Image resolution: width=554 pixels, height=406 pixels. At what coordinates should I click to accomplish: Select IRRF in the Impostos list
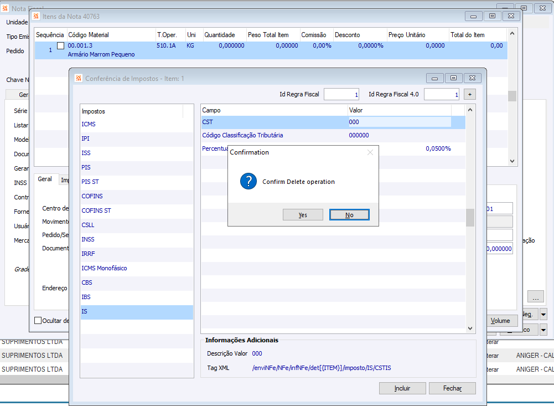coord(137,254)
